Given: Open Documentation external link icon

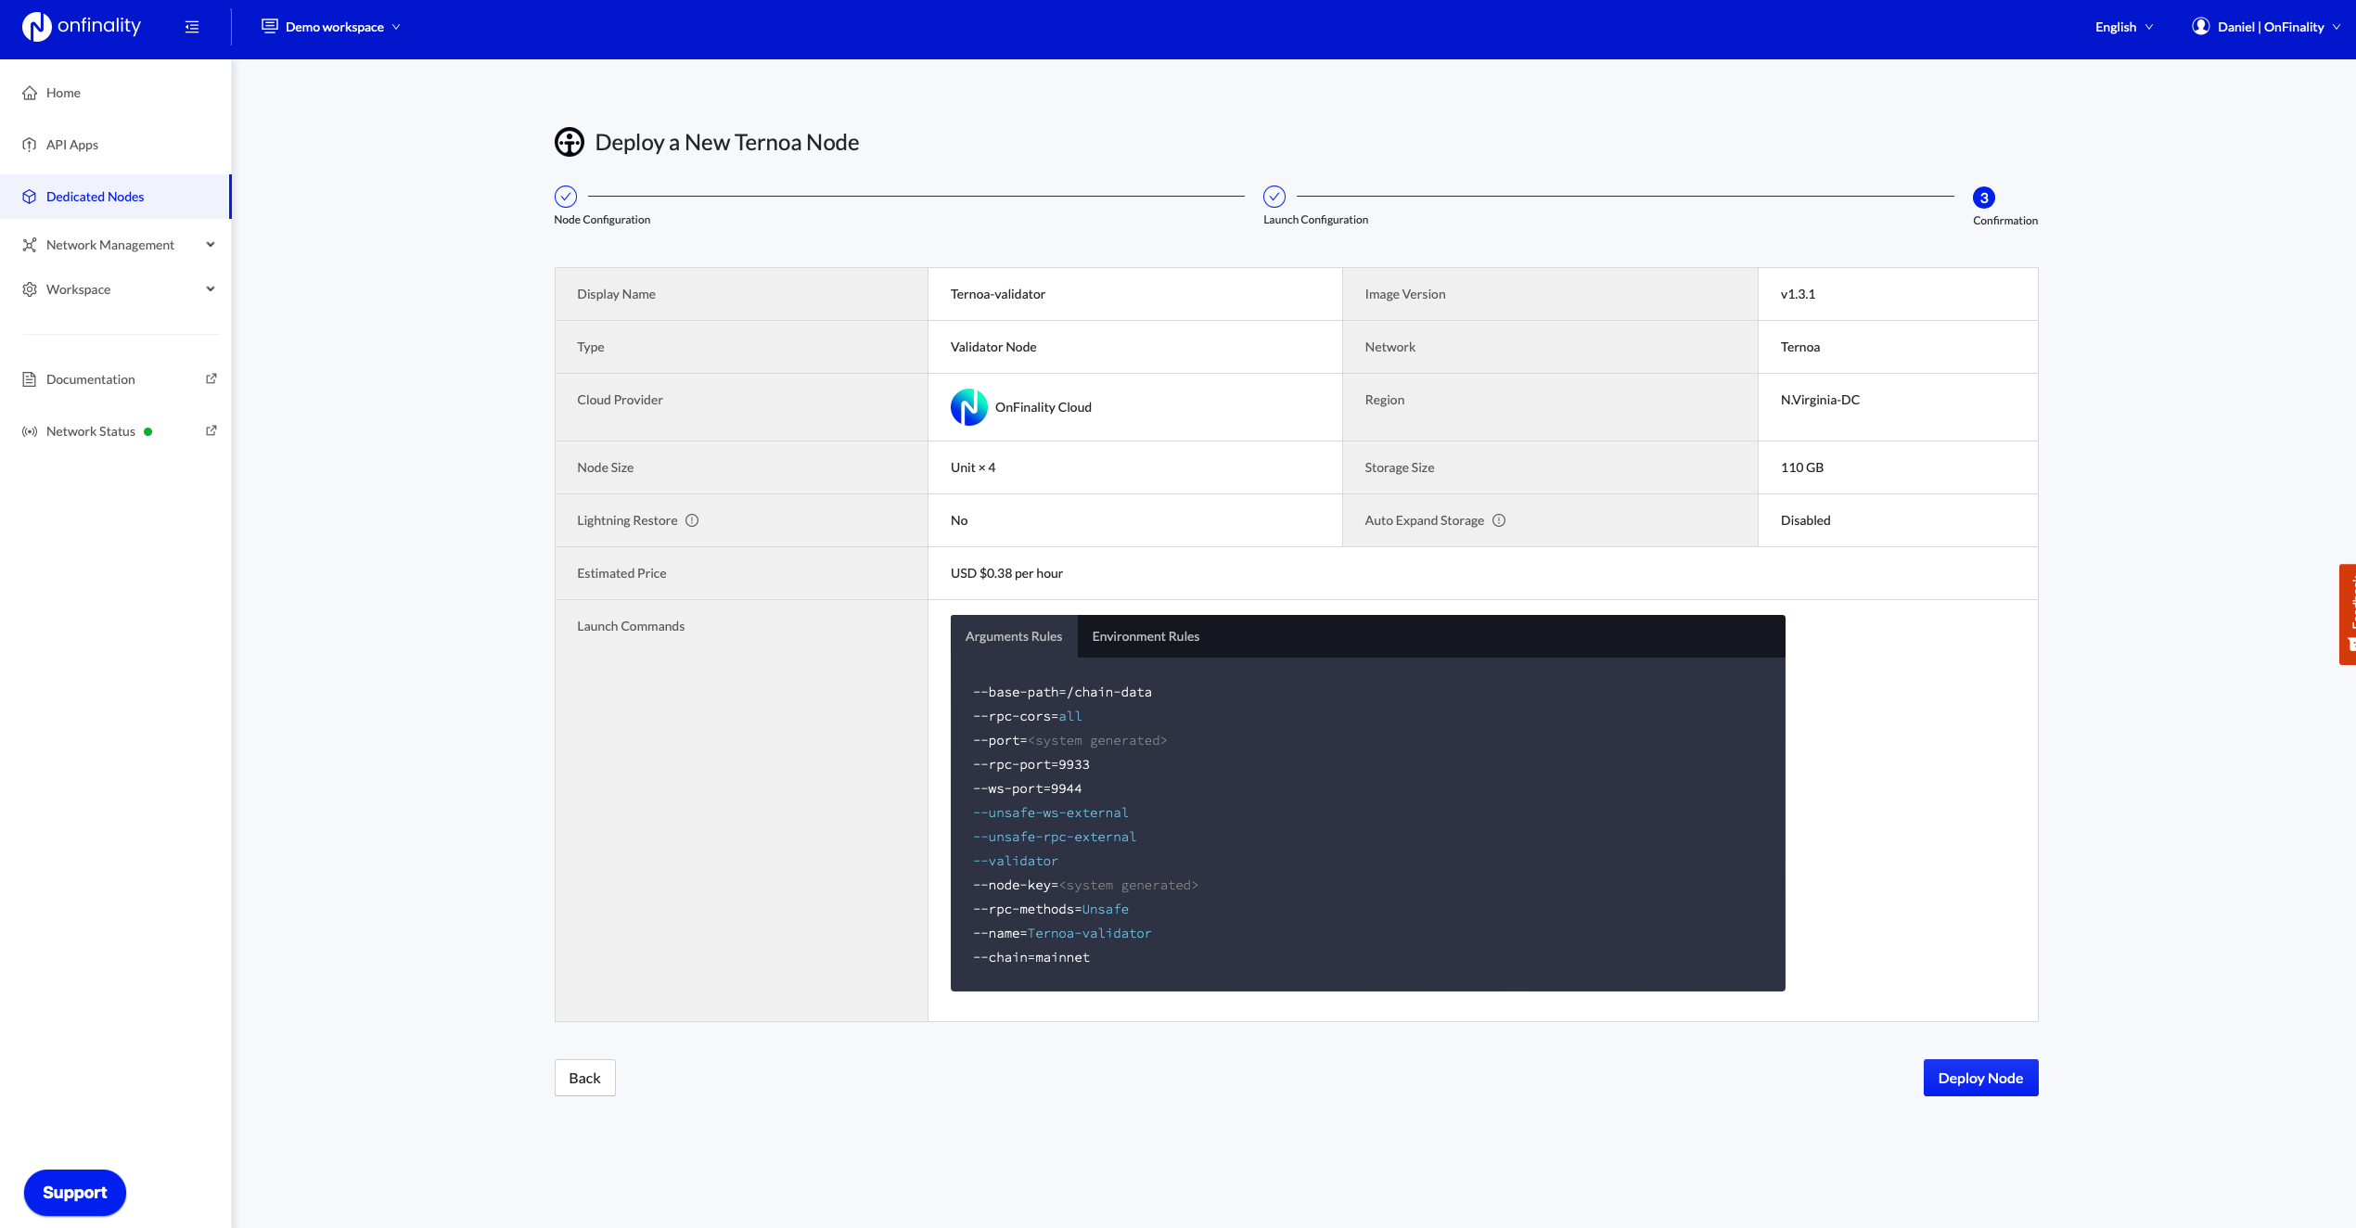Looking at the screenshot, I should point(211,378).
